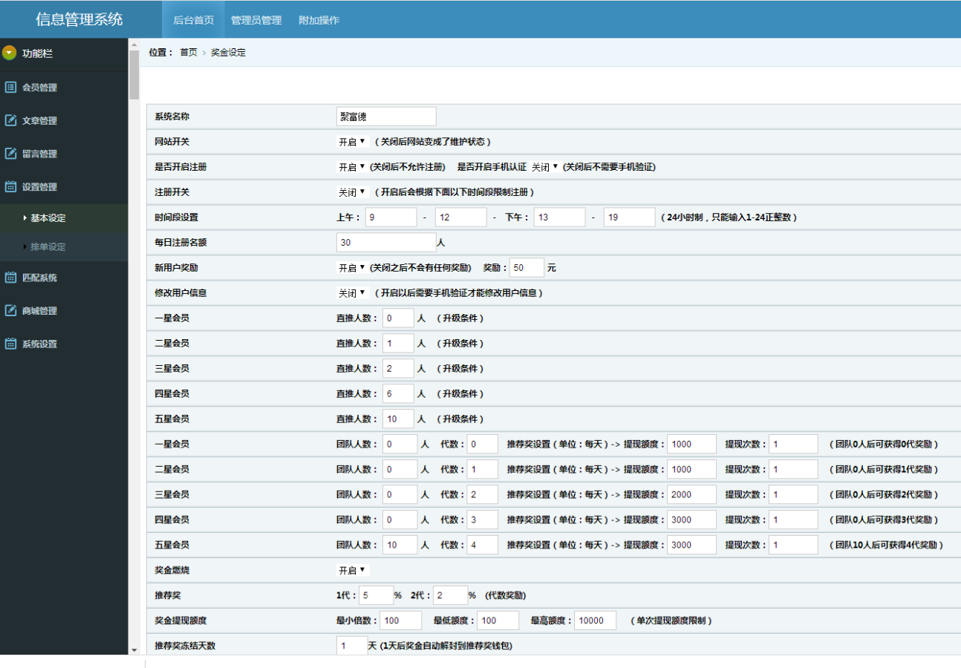Click the 文章管理 edit icon
The width and height of the screenshot is (961, 668).
10,120
